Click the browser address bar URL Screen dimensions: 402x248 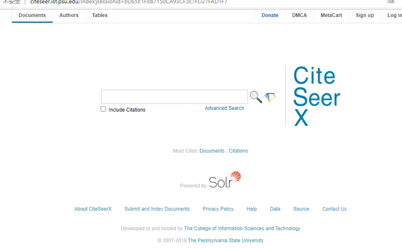(x=128, y=2)
